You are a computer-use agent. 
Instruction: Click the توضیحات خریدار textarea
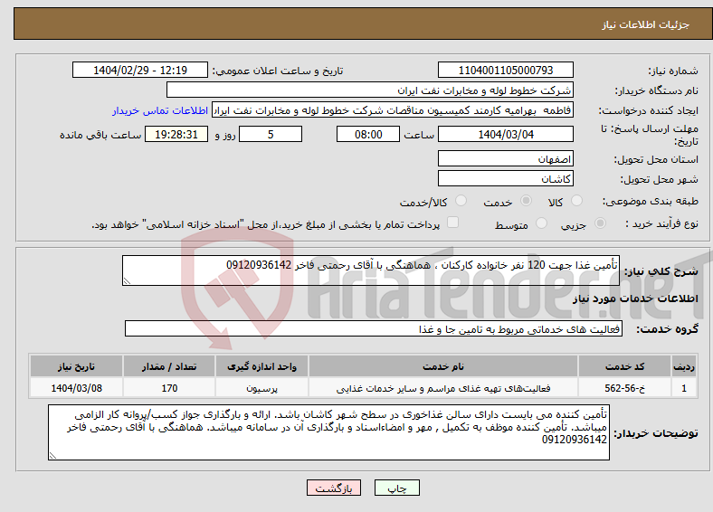[328, 432]
